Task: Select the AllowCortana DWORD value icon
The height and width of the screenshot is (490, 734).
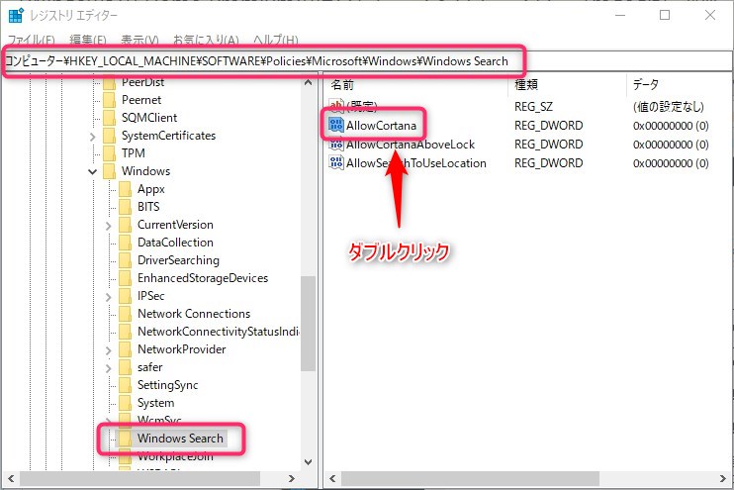Action: pos(336,125)
